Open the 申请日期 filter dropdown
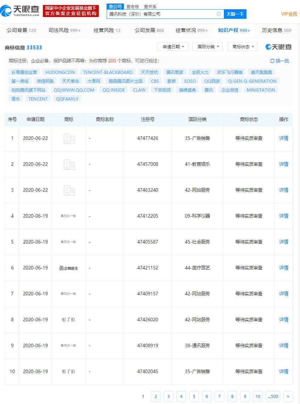300x404 pixels. [172, 47]
